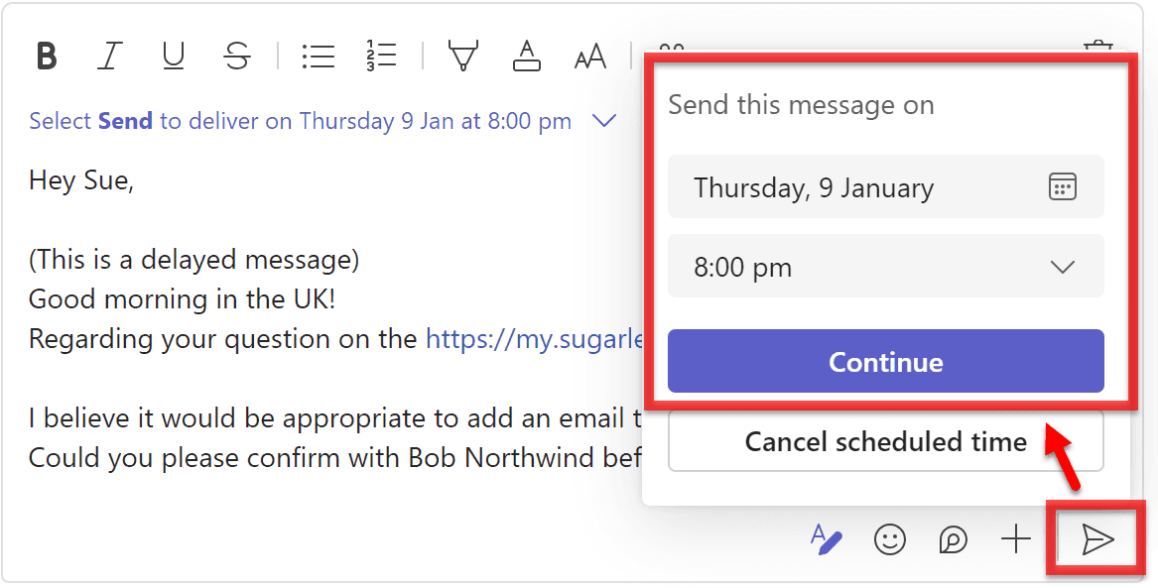Expand the scheduled delivery chevron

603,121
